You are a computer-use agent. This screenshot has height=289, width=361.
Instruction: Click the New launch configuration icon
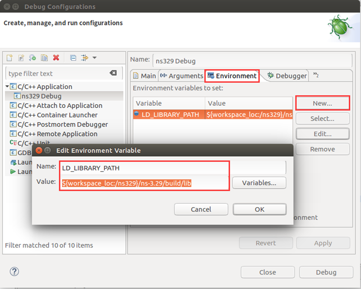tap(9, 58)
